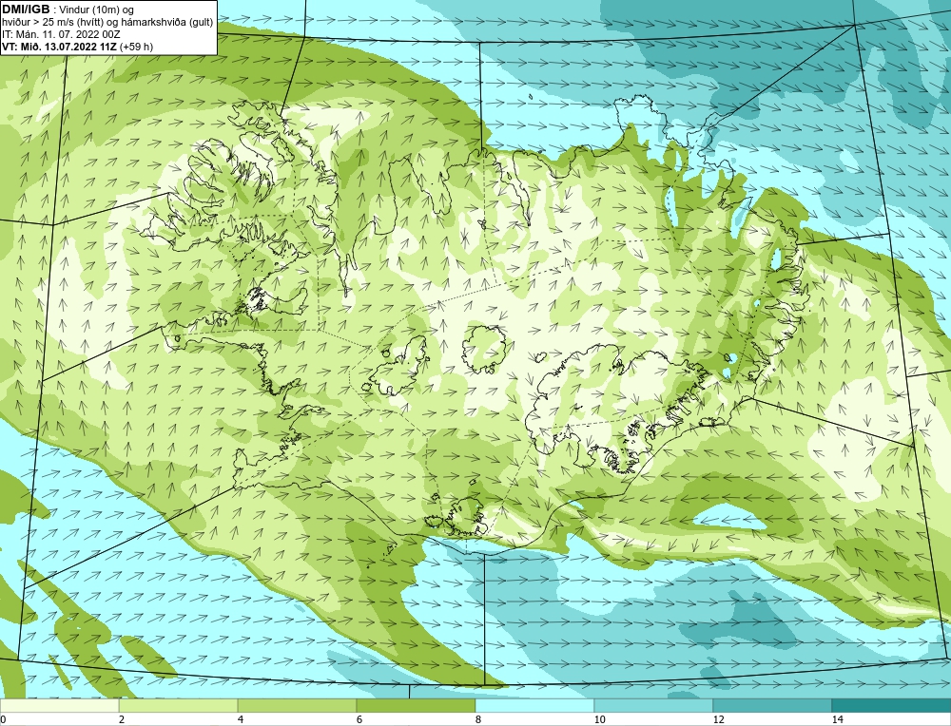The width and height of the screenshot is (951, 726).
Task: Click the 0–2 m/s legend color swatch
Action: click(x=59, y=705)
